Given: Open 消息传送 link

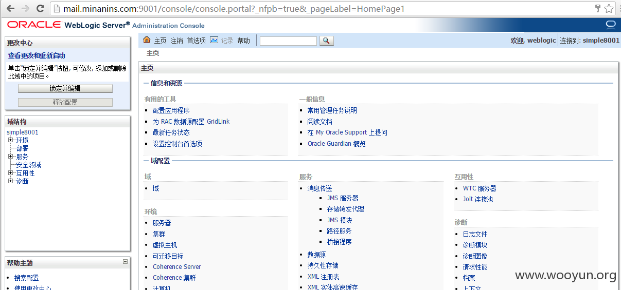Looking at the screenshot, I should [320, 188].
